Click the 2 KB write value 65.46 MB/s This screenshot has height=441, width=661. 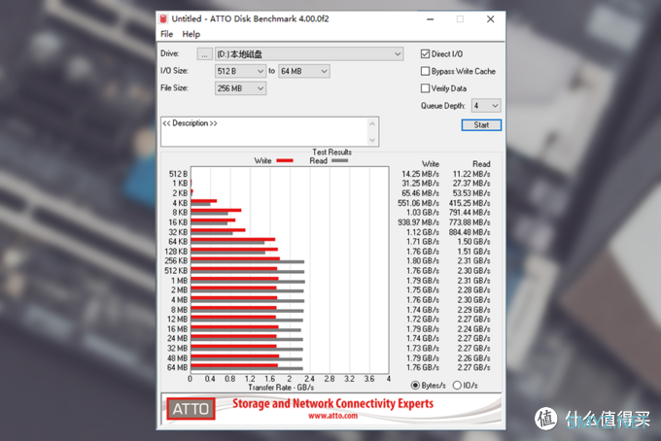pos(420,193)
